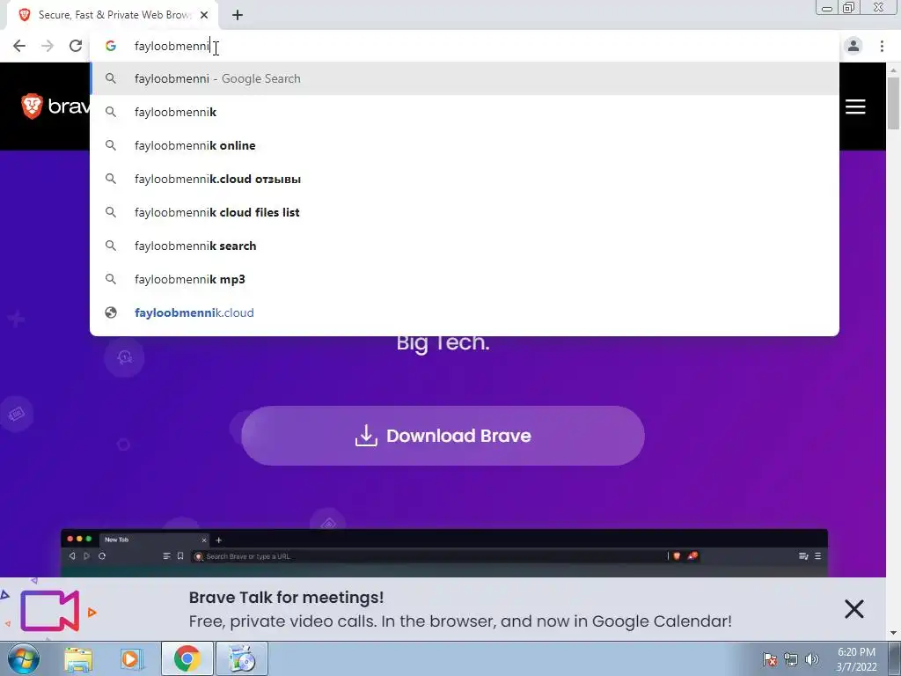This screenshot has height=676, width=901.
Task: Select 'fayloobmenni - Google Search' suggestion
Action: pyautogui.click(x=465, y=78)
